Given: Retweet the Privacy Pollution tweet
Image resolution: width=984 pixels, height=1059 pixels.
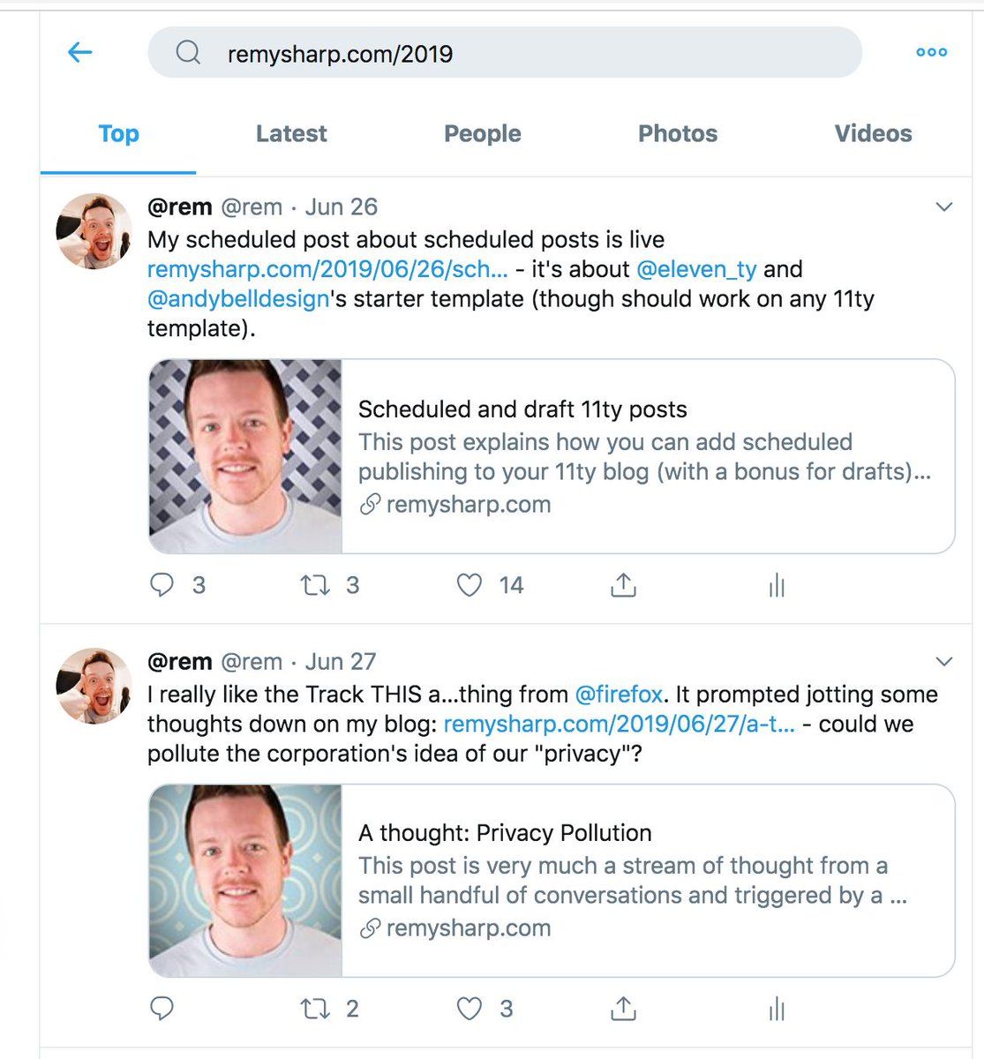Looking at the screenshot, I should [315, 1009].
